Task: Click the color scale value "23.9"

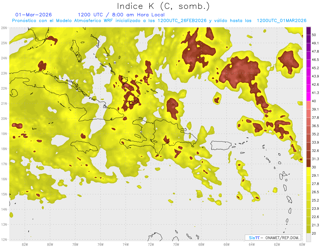Action: [315, 208]
